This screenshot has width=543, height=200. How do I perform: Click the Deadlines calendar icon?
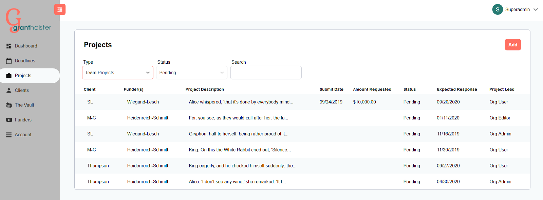coord(9,61)
